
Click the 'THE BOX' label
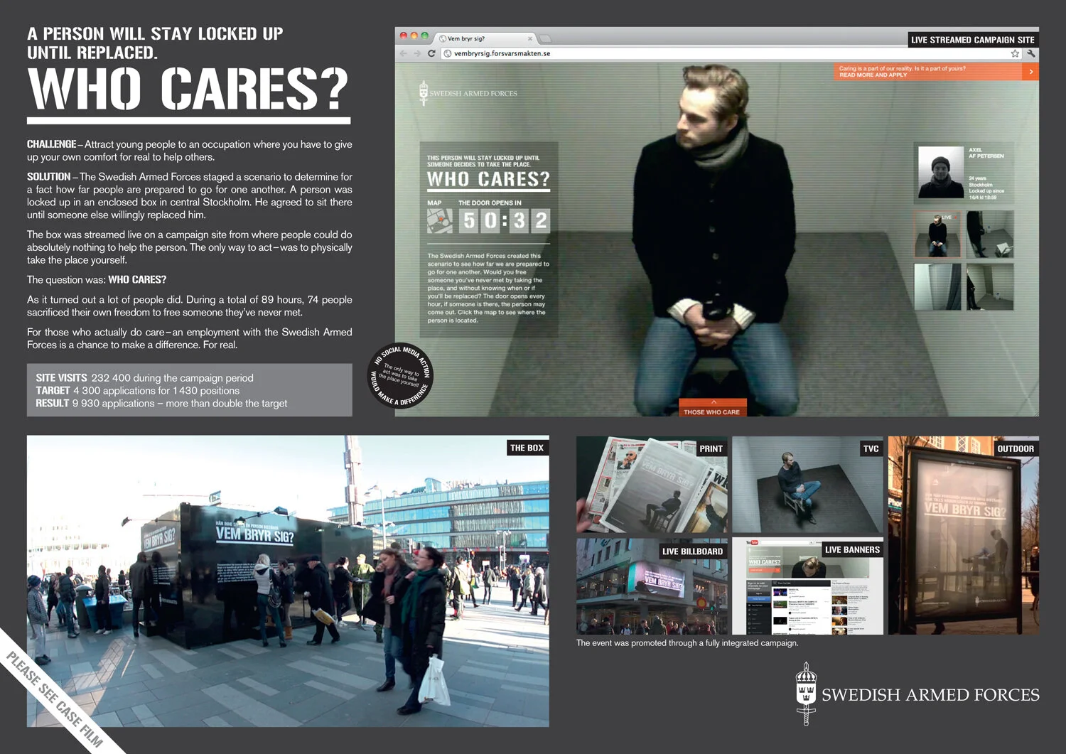[x=527, y=448]
